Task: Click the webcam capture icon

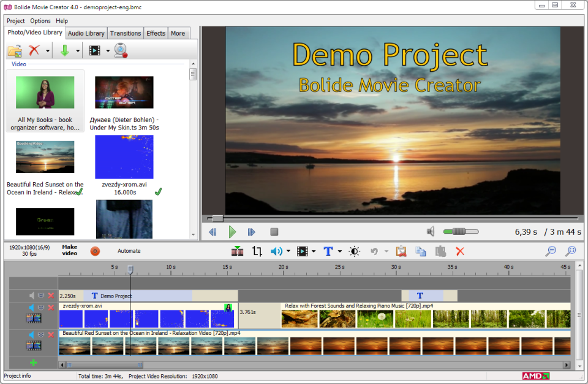Action: (x=121, y=50)
